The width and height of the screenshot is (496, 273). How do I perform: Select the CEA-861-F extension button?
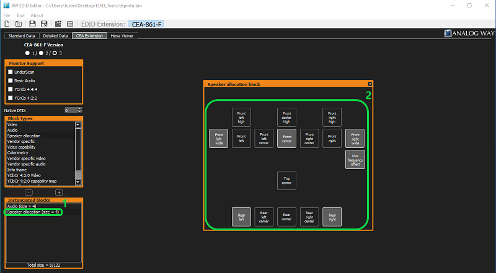coord(146,24)
